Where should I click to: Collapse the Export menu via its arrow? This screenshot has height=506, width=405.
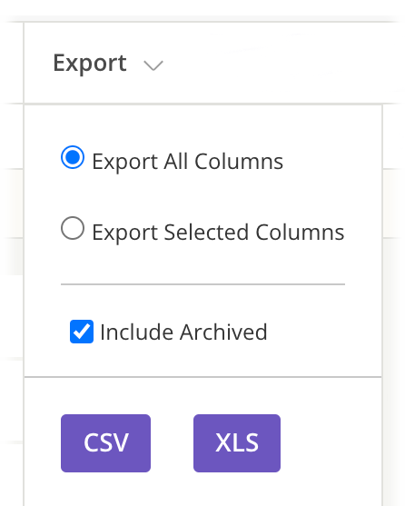point(153,65)
